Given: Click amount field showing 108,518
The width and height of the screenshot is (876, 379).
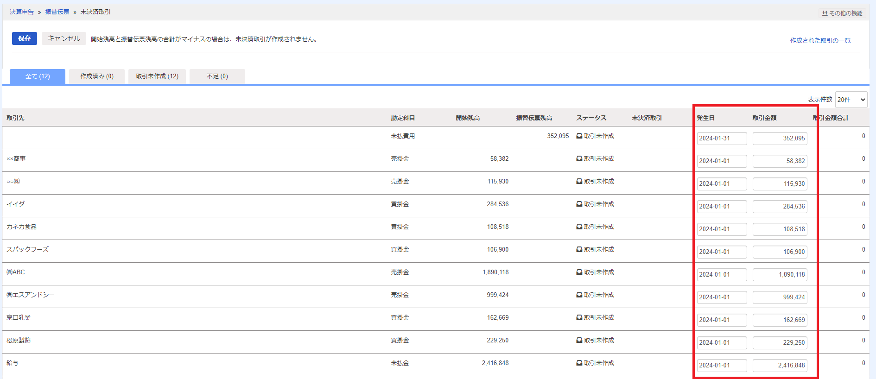Looking at the screenshot, I should pos(780,229).
